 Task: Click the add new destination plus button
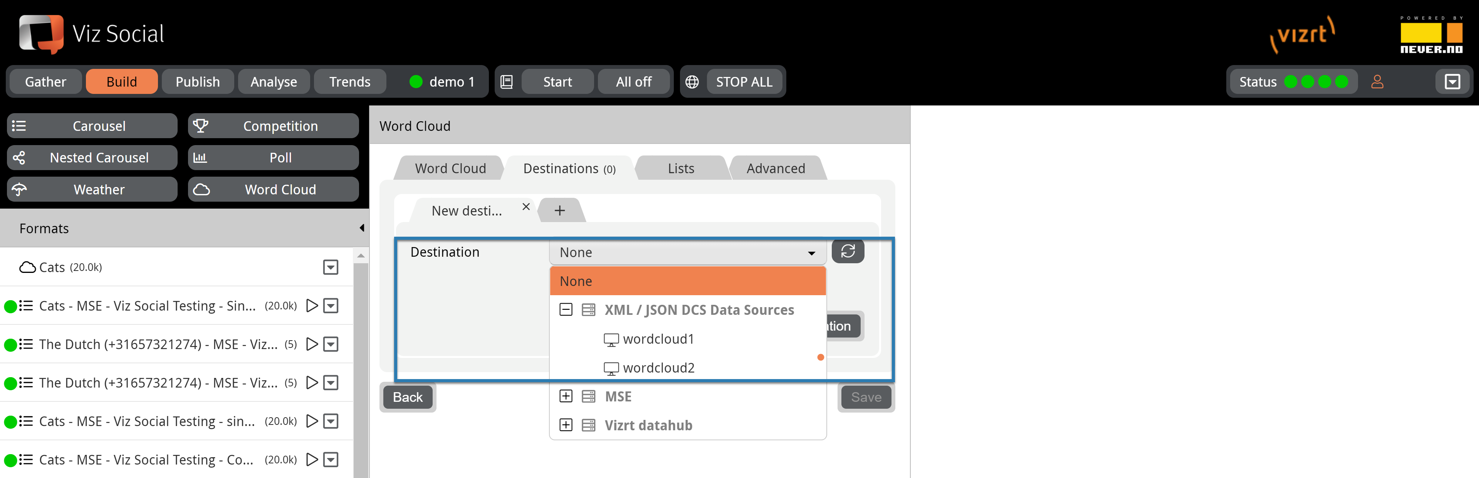[558, 210]
